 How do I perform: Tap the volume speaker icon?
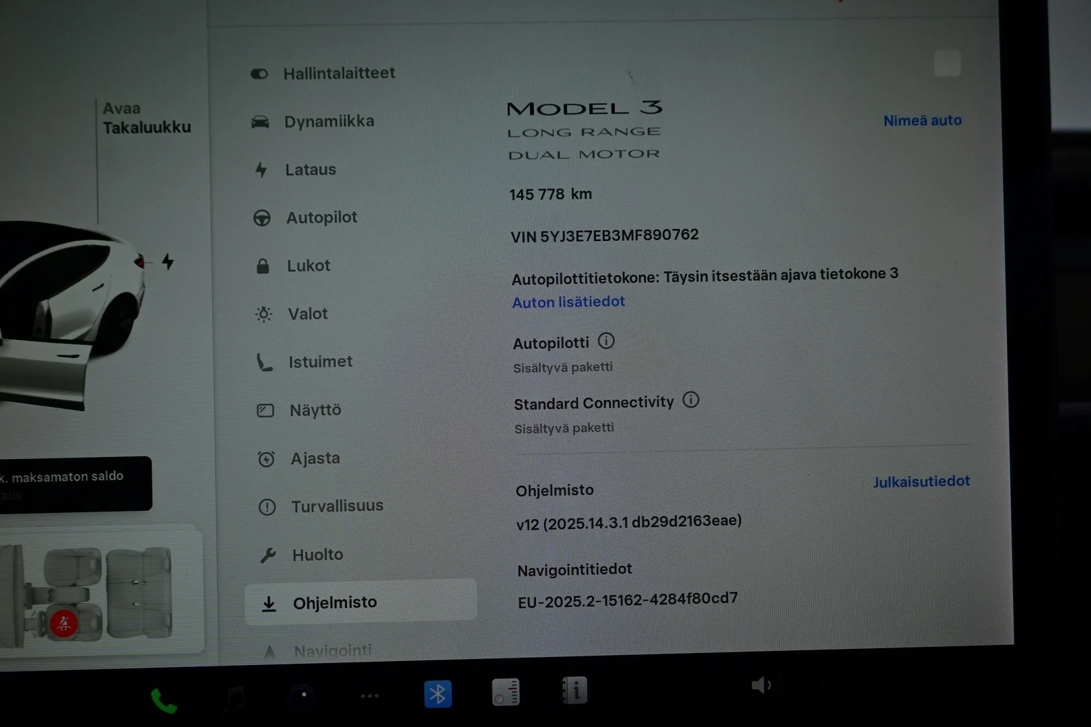[x=761, y=685]
